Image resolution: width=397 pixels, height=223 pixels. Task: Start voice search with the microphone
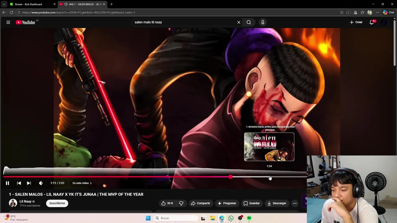(x=263, y=22)
